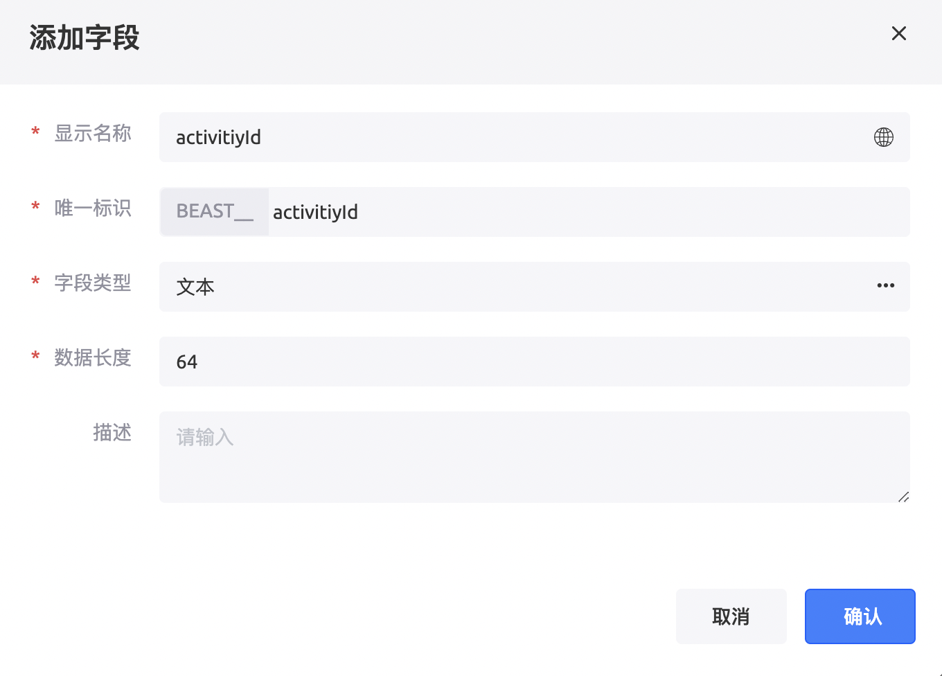
Task: Click the 数据长度 field containing 64
Action: coord(533,362)
